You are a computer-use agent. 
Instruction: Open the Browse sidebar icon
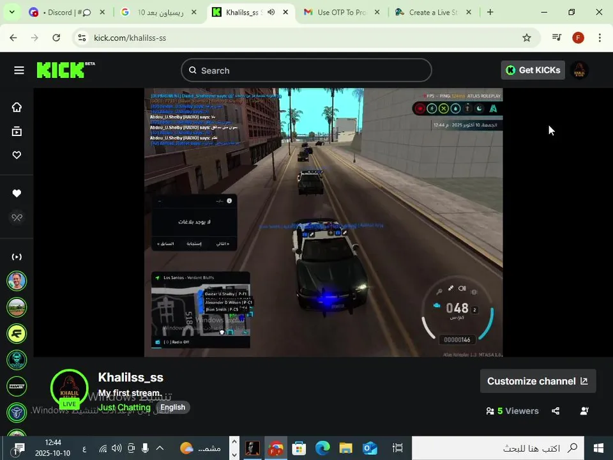tap(17, 132)
